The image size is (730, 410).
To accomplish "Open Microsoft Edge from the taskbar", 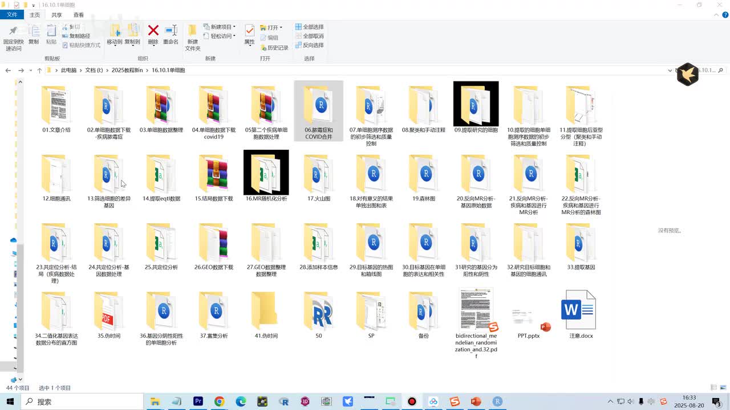I will coord(241,401).
